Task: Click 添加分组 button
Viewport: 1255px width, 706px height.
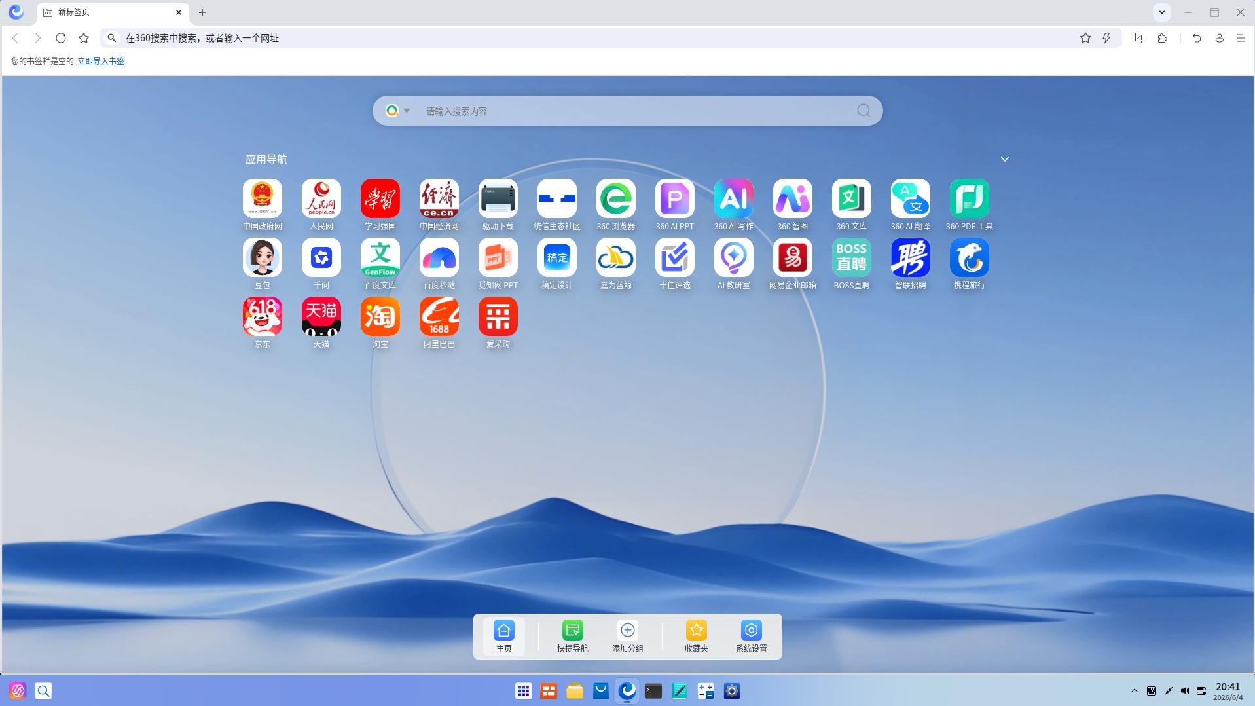Action: (628, 637)
